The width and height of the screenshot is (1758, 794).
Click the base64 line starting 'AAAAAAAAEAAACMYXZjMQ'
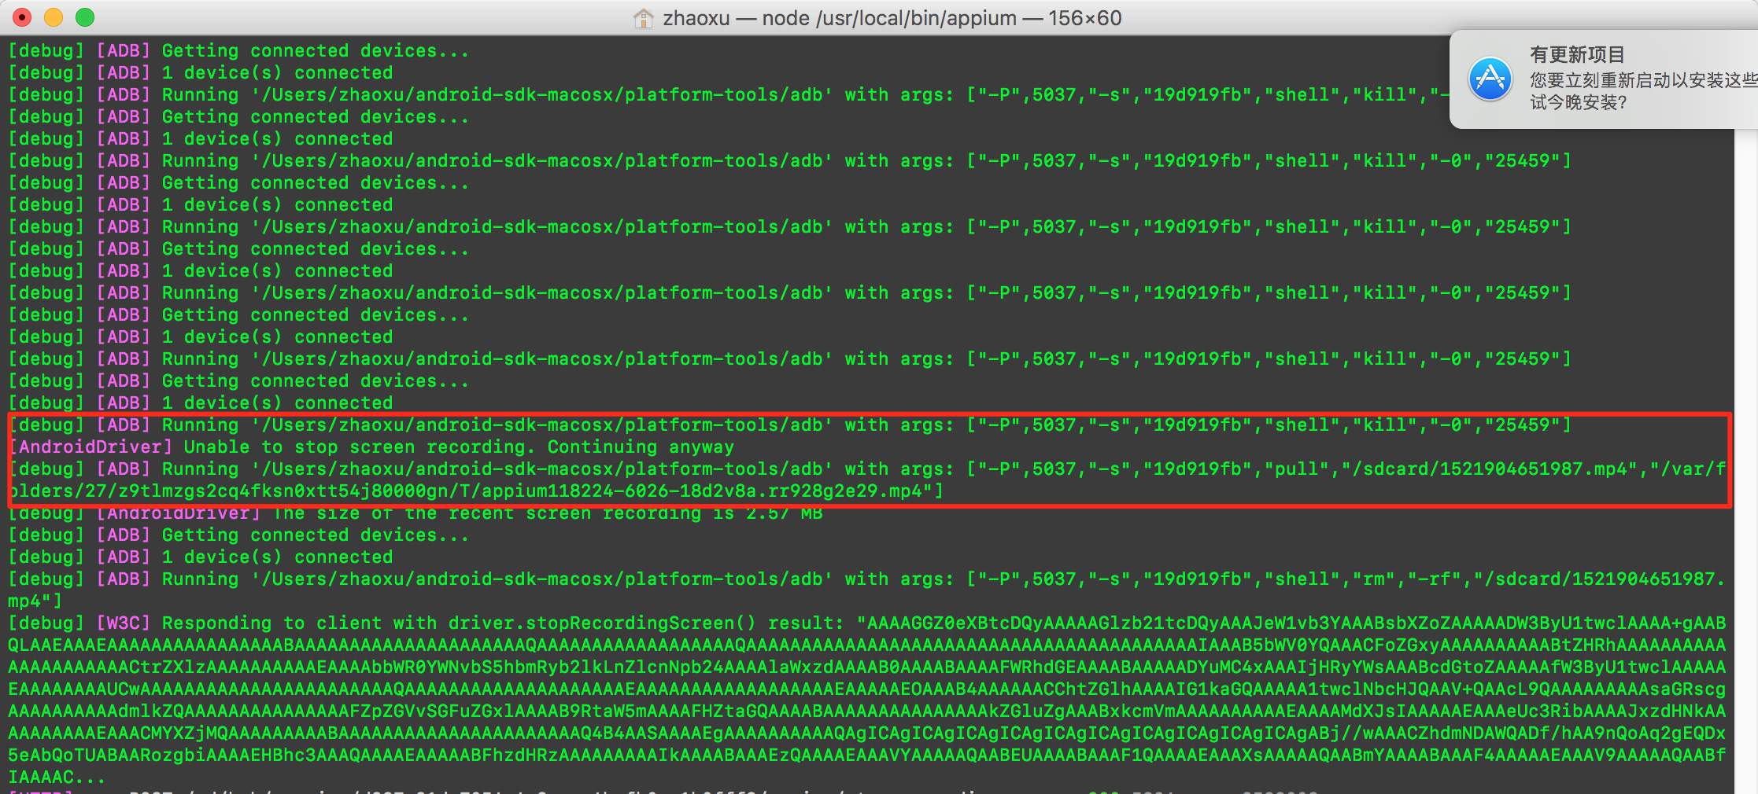coord(867,733)
